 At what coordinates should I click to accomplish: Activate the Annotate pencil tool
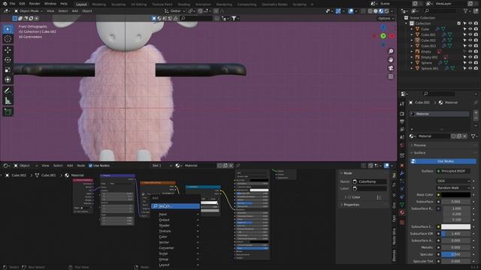click(x=8, y=91)
